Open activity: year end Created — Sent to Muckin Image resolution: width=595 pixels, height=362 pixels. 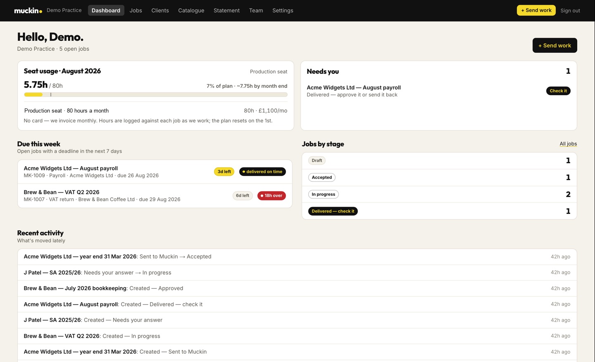(297, 352)
